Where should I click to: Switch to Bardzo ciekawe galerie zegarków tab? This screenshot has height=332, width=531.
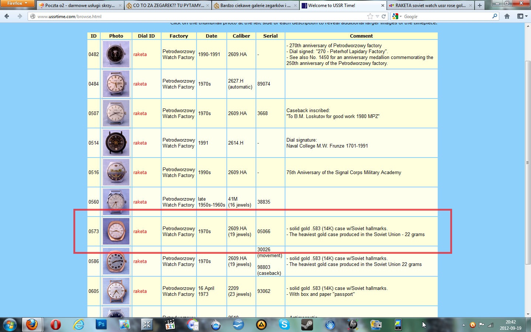(x=255, y=6)
